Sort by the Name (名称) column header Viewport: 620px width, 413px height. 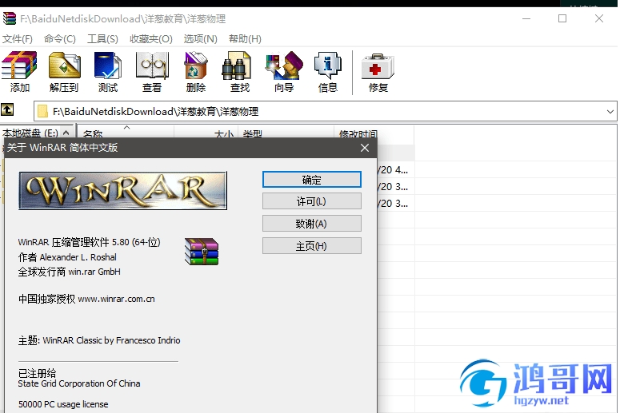(x=125, y=133)
